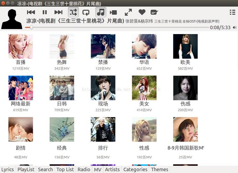The height and width of the screenshot is (173, 238).
Task: Click the 225首MV count text
Action: point(103,110)
